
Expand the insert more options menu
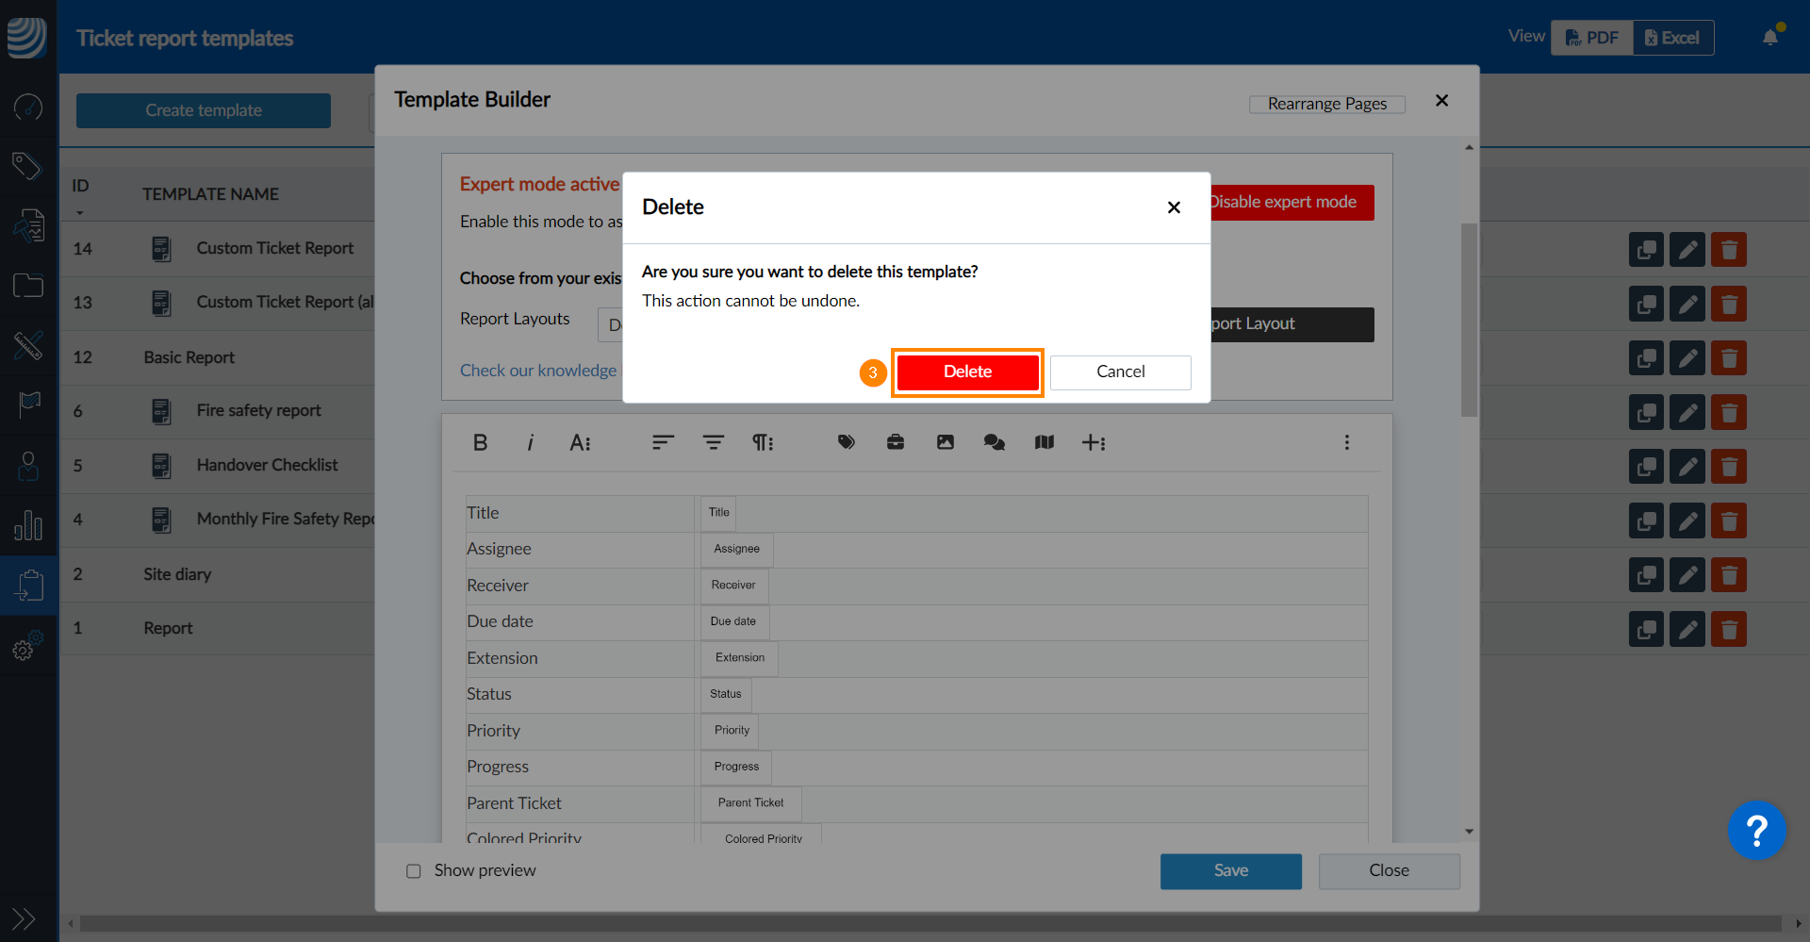[1094, 443]
